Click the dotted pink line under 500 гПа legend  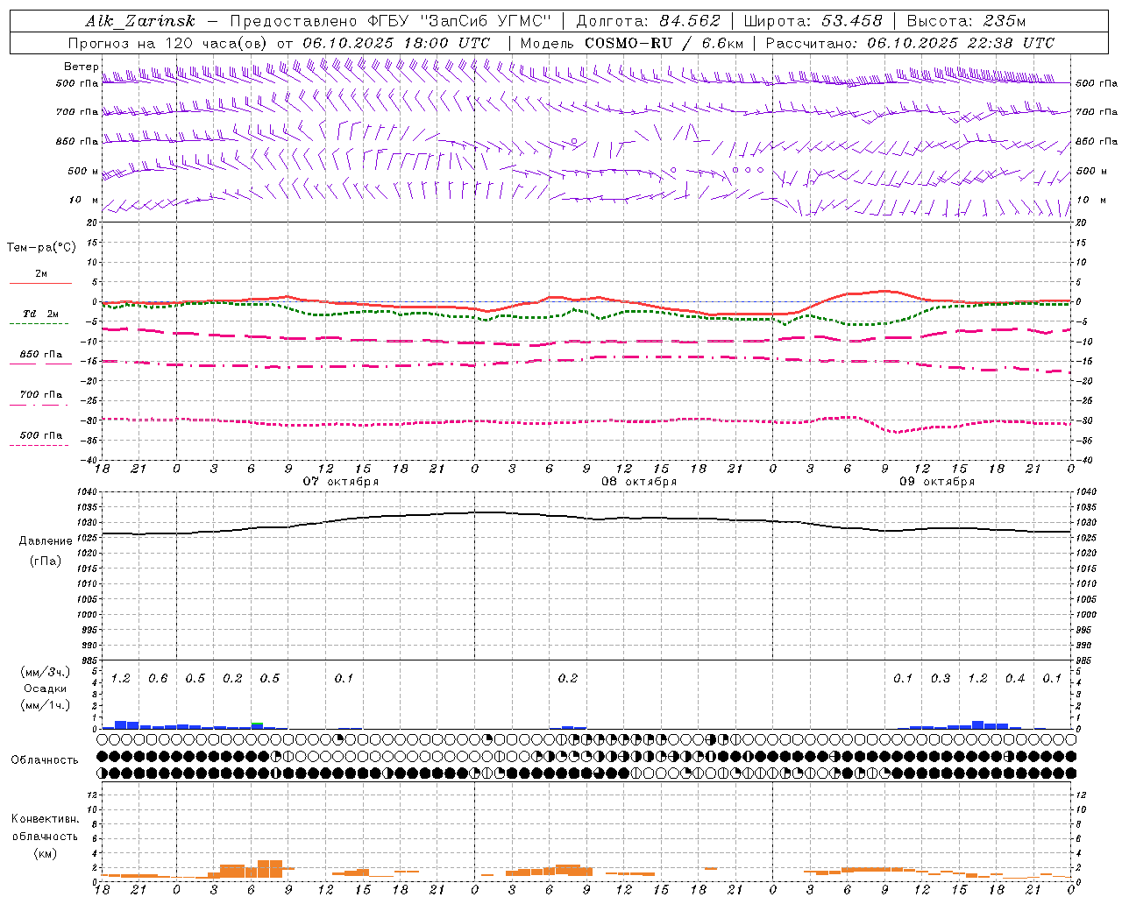click(x=39, y=445)
